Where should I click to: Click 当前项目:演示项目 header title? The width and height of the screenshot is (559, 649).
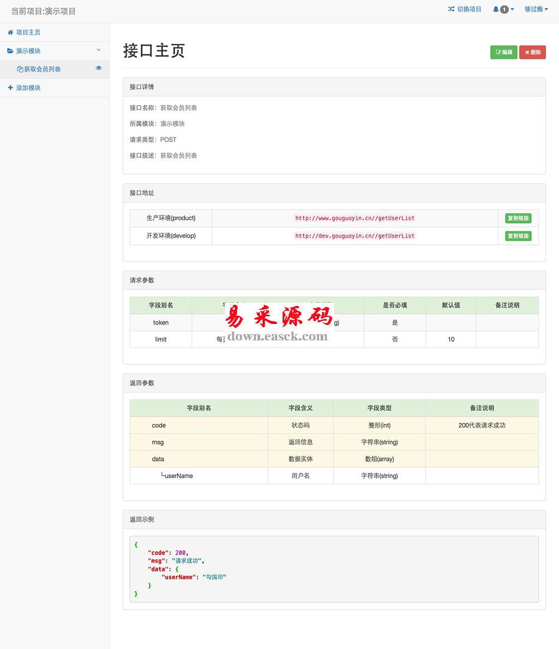pyautogui.click(x=44, y=11)
